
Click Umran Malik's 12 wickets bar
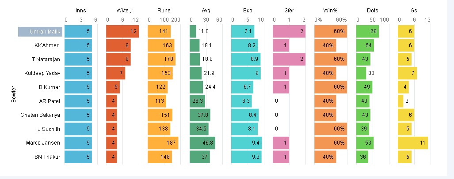(x=122, y=32)
